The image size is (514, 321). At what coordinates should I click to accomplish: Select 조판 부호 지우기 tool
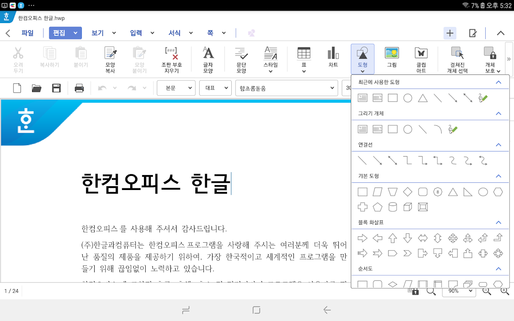pyautogui.click(x=171, y=59)
